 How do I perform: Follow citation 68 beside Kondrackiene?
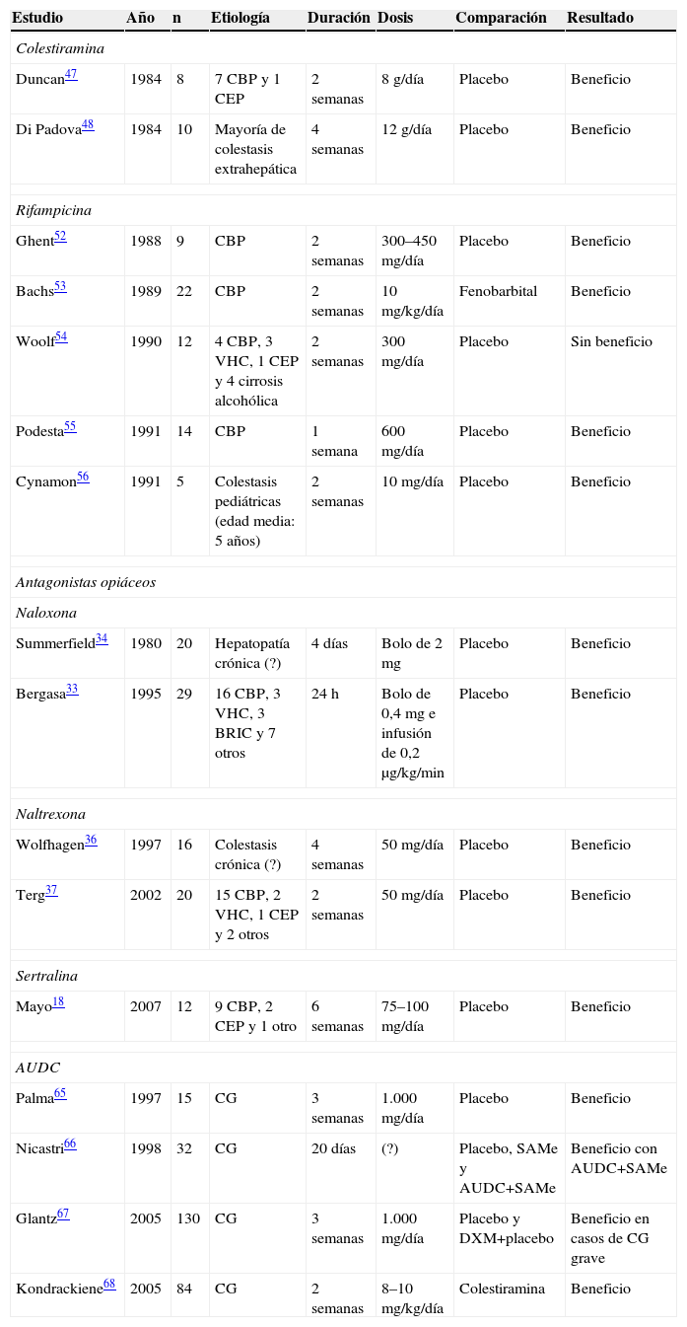[x=108, y=1283]
